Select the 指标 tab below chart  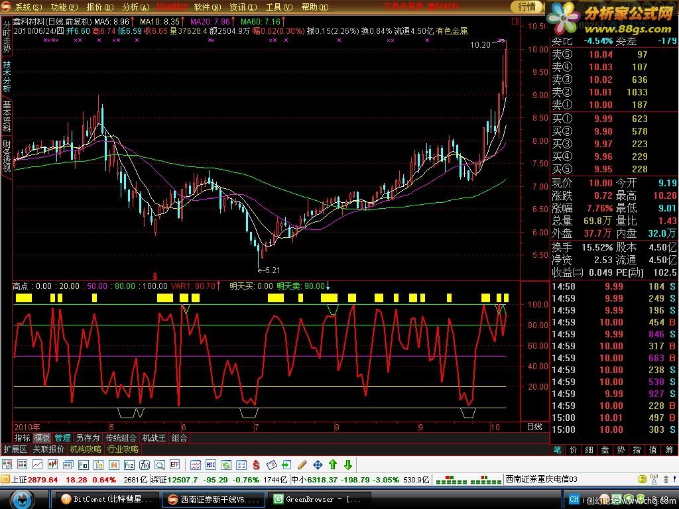[22, 438]
